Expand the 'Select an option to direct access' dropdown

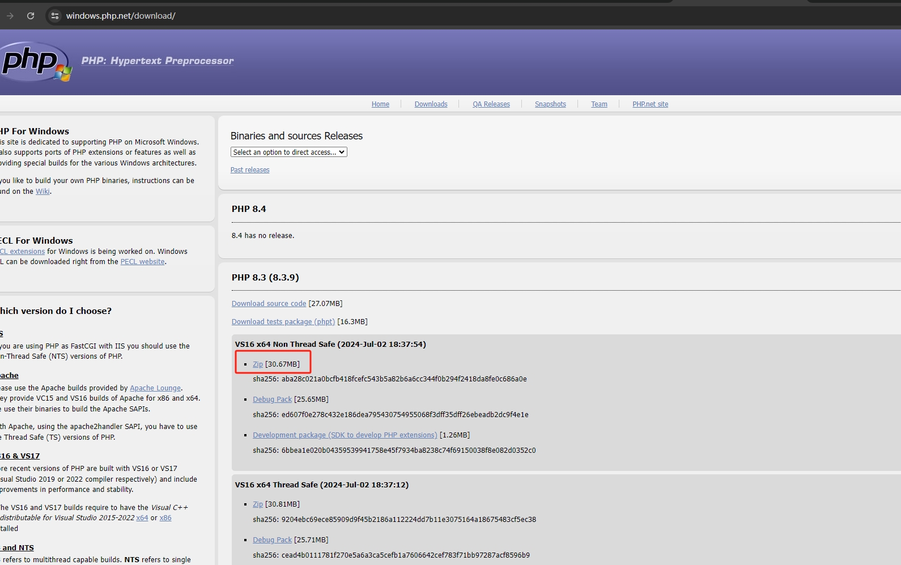288,152
